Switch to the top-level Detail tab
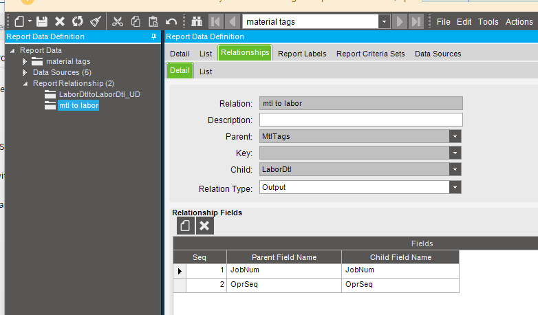 tap(180, 54)
